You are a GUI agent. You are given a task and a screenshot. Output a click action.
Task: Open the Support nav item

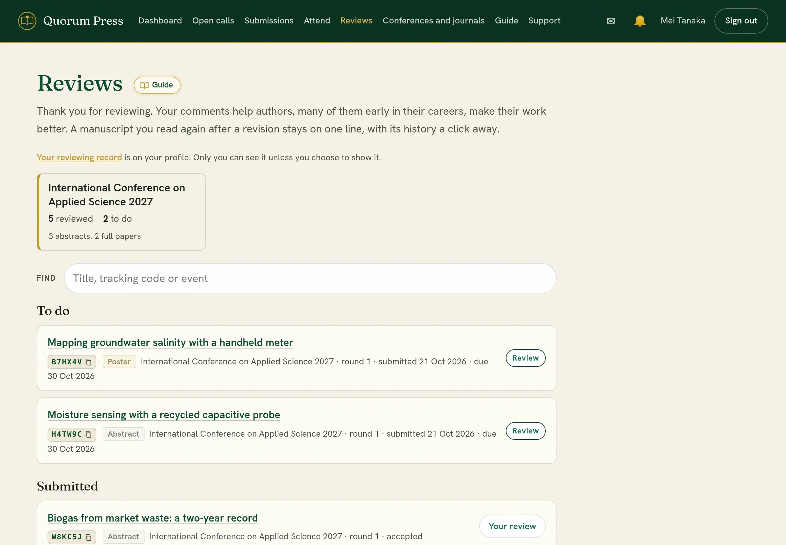pyautogui.click(x=544, y=21)
